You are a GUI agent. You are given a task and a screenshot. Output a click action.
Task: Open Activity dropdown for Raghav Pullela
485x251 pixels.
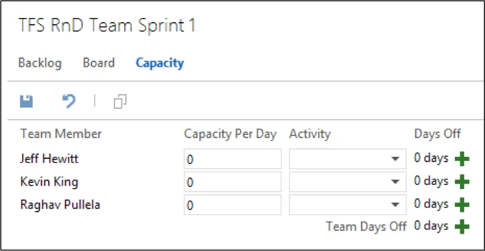pyautogui.click(x=348, y=204)
